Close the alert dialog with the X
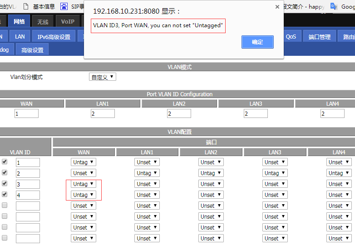Viewport: 355px width, 245px height. coord(277,7)
